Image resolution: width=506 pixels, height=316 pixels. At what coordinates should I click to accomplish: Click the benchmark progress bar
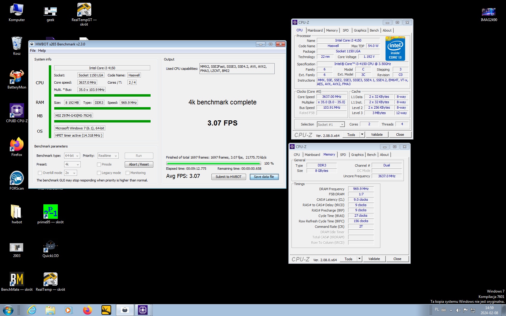tap(214, 163)
